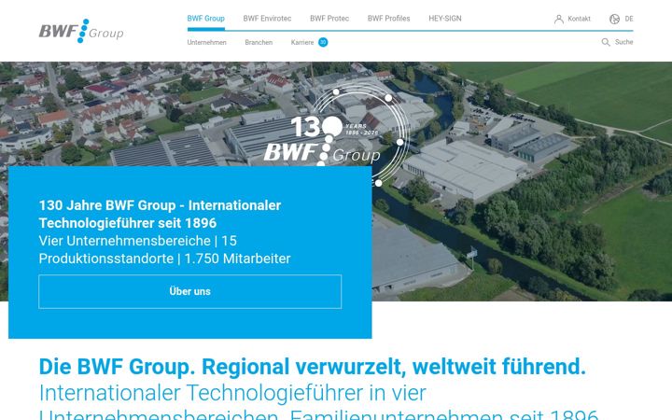Click the globe language icon
Screen dimensions: 672x420
point(614,19)
